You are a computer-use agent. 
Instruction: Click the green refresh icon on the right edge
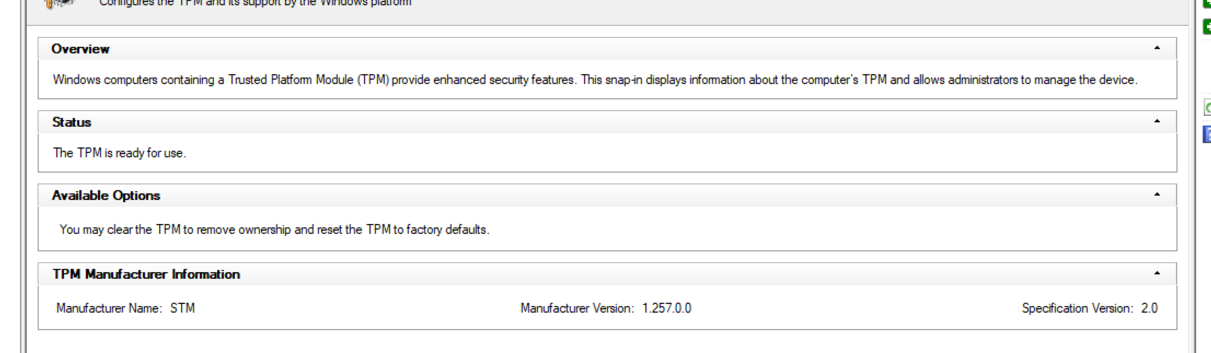1207,108
